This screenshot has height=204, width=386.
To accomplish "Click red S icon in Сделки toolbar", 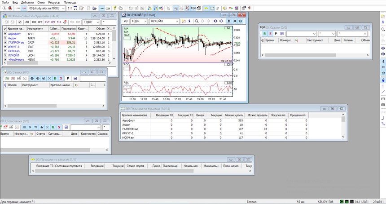I will pyautogui.click(x=270, y=34).
